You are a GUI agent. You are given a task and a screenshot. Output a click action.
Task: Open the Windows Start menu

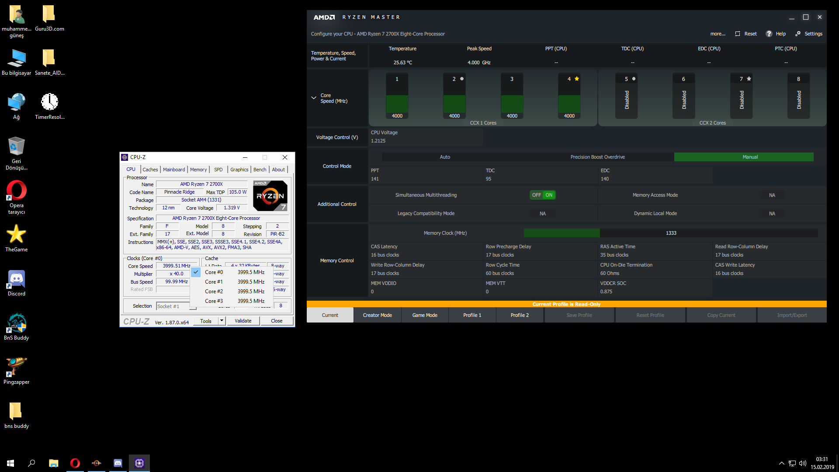pyautogui.click(x=10, y=463)
